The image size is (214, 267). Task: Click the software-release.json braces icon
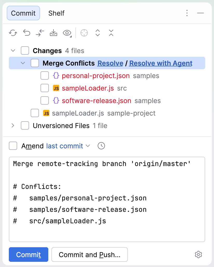pyautogui.click(x=56, y=101)
